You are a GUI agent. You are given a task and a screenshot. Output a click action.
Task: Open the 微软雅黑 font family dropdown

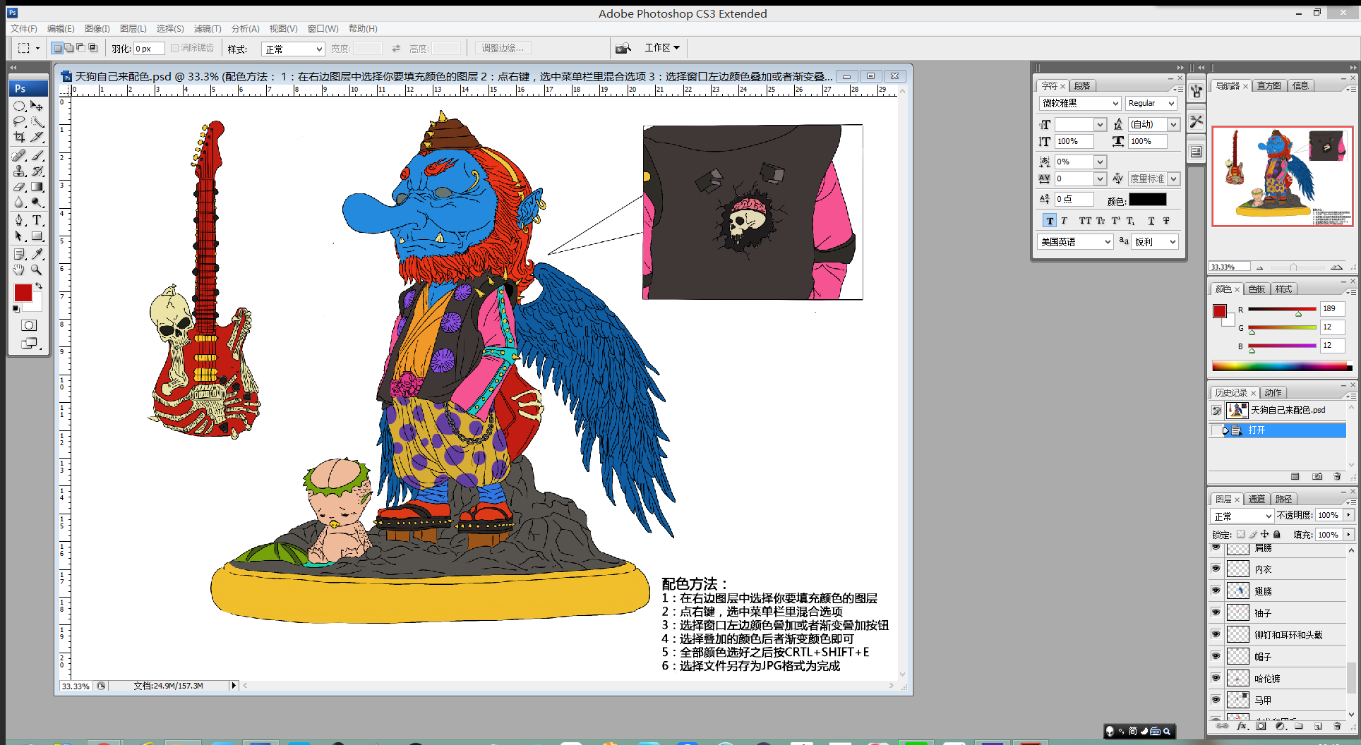pyautogui.click(x=1115, y=104)
